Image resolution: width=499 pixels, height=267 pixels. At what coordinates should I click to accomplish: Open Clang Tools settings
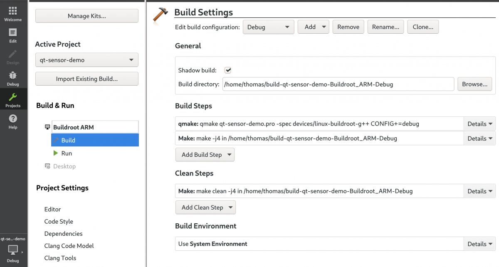click(60, 258)
